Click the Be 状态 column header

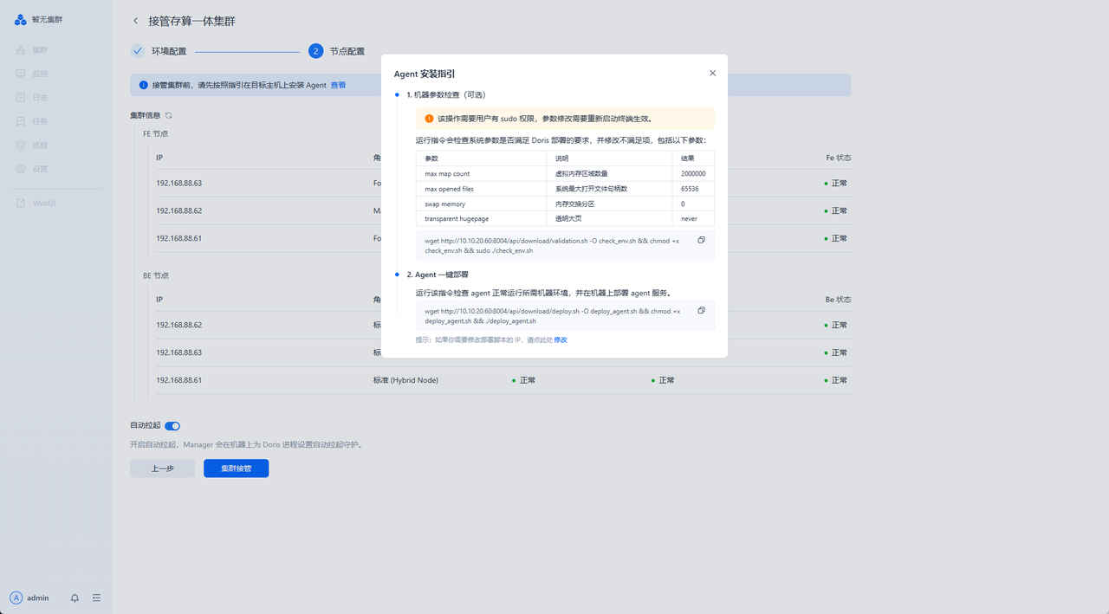point(838,300)
